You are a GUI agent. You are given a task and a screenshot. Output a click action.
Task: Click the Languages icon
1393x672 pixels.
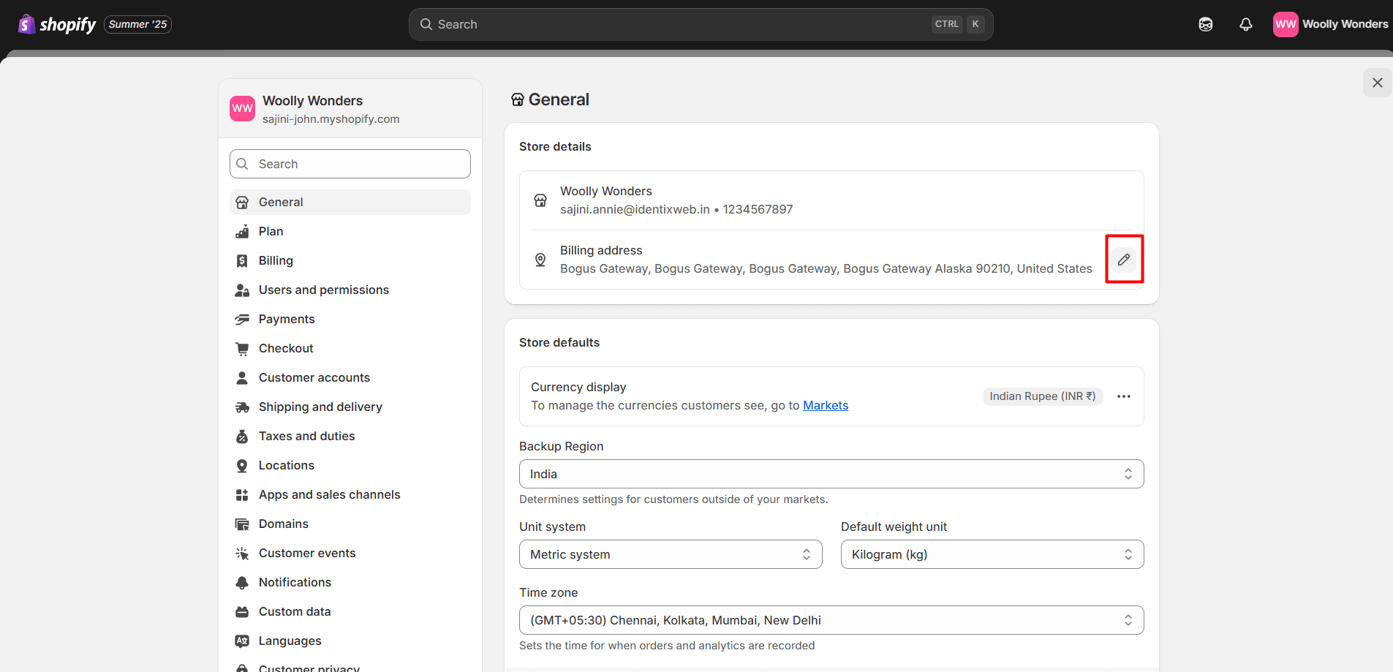click(242, 641)
